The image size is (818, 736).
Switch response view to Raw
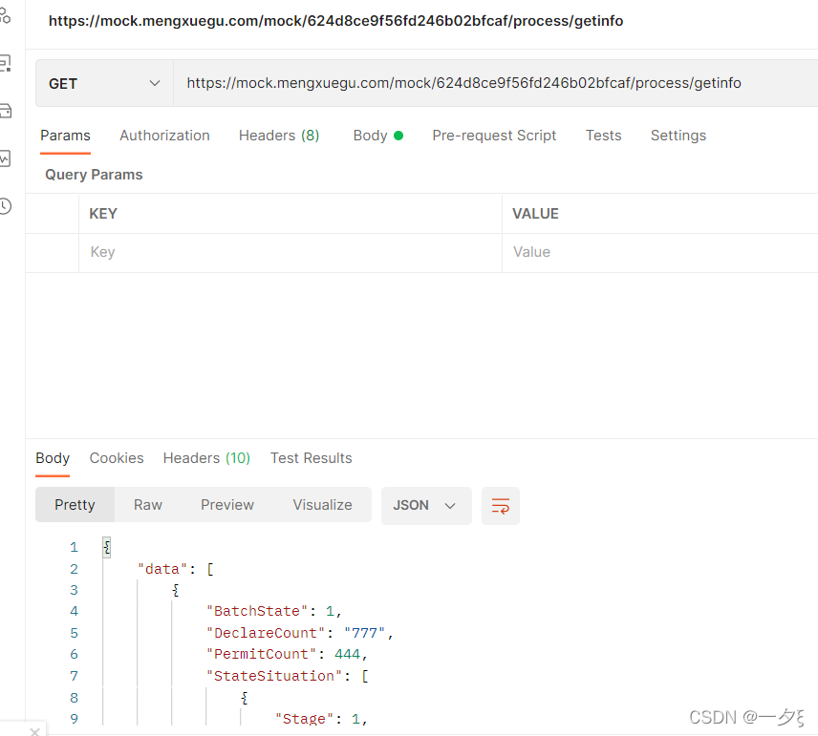click(148, 505)
